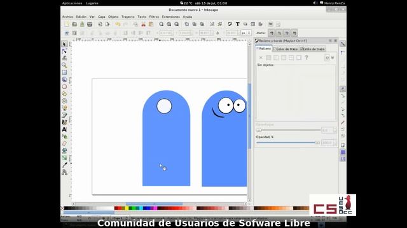Click the Group objects icon
Viewport: 407px width, 228px height.
click(x=212, y=24)
